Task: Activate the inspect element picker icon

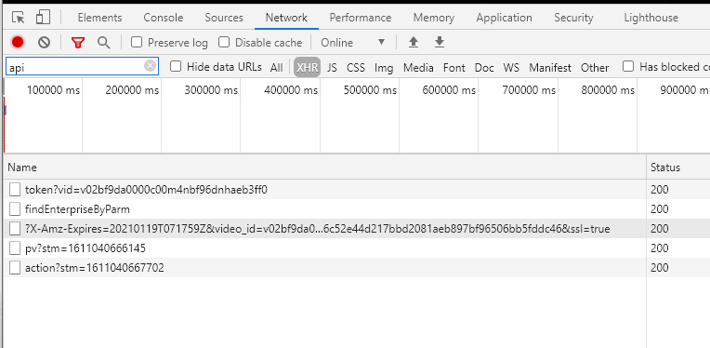Action: click(x=18, y=18)
